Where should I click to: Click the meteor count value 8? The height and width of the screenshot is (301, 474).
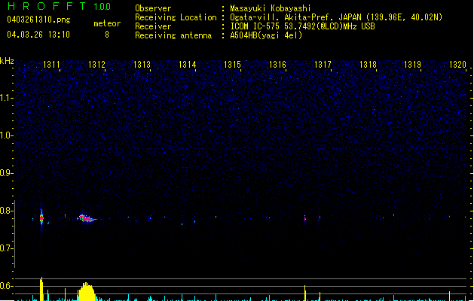pos(107,35)
